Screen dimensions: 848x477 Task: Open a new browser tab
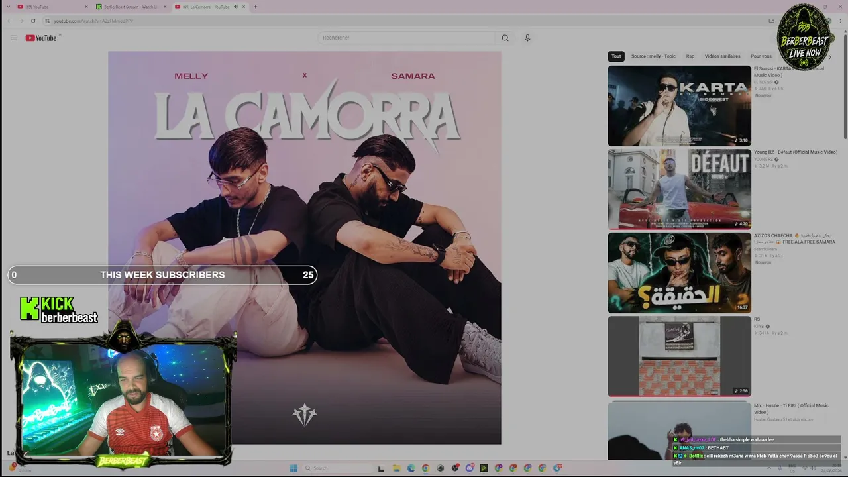tap(255, 7)
